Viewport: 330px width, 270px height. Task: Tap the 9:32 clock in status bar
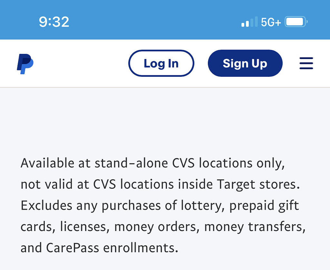[54, 22]
